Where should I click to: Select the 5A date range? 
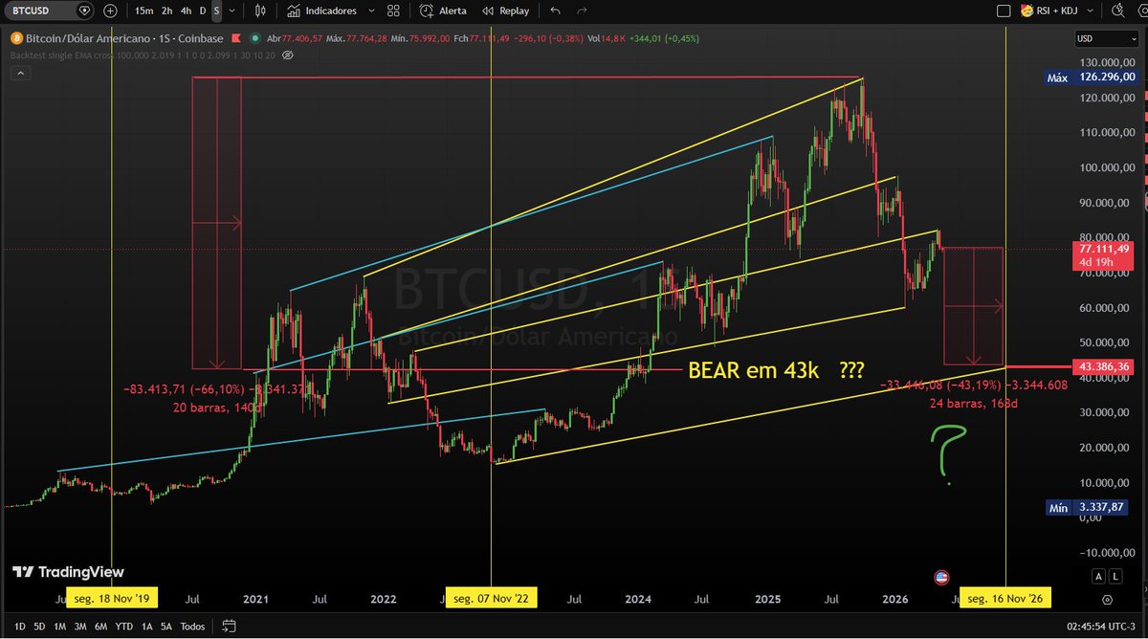tap(166, 627)
